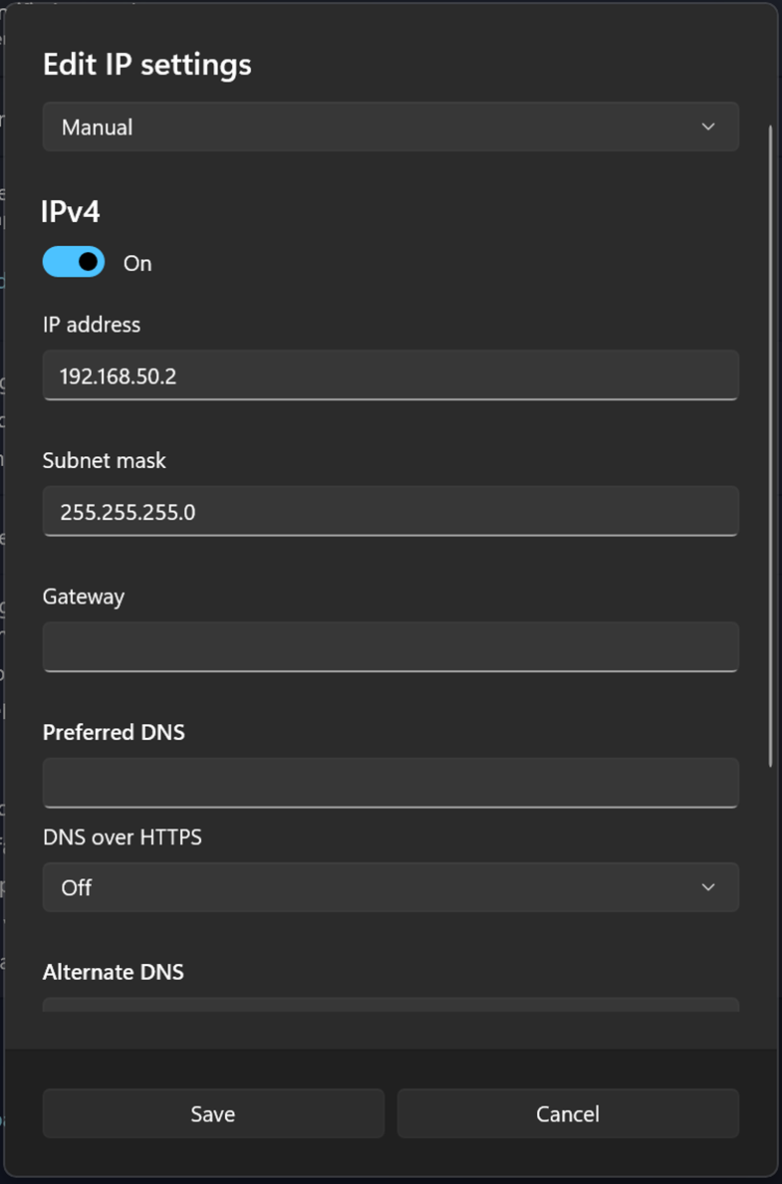This screenshot has height=1184, width=782.
Task: Click the chevron in DNS over HTTPS box
Action: pyautogui.click(x=708, y=887)
